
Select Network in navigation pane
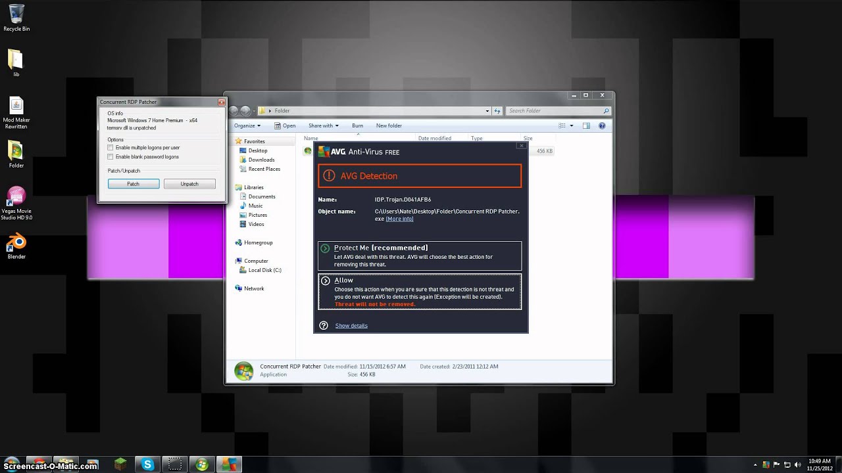(254, 288)
